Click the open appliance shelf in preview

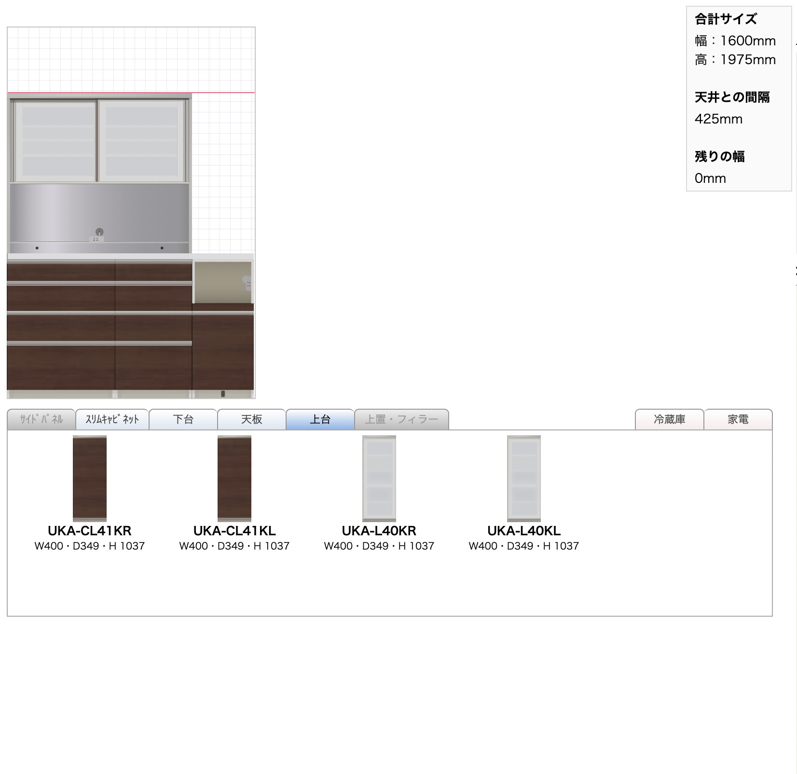[x=222, y=282]
